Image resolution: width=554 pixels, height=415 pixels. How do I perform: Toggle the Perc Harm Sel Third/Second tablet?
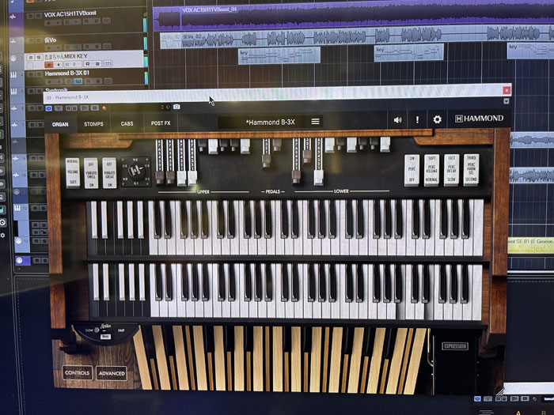pos(472,169)
